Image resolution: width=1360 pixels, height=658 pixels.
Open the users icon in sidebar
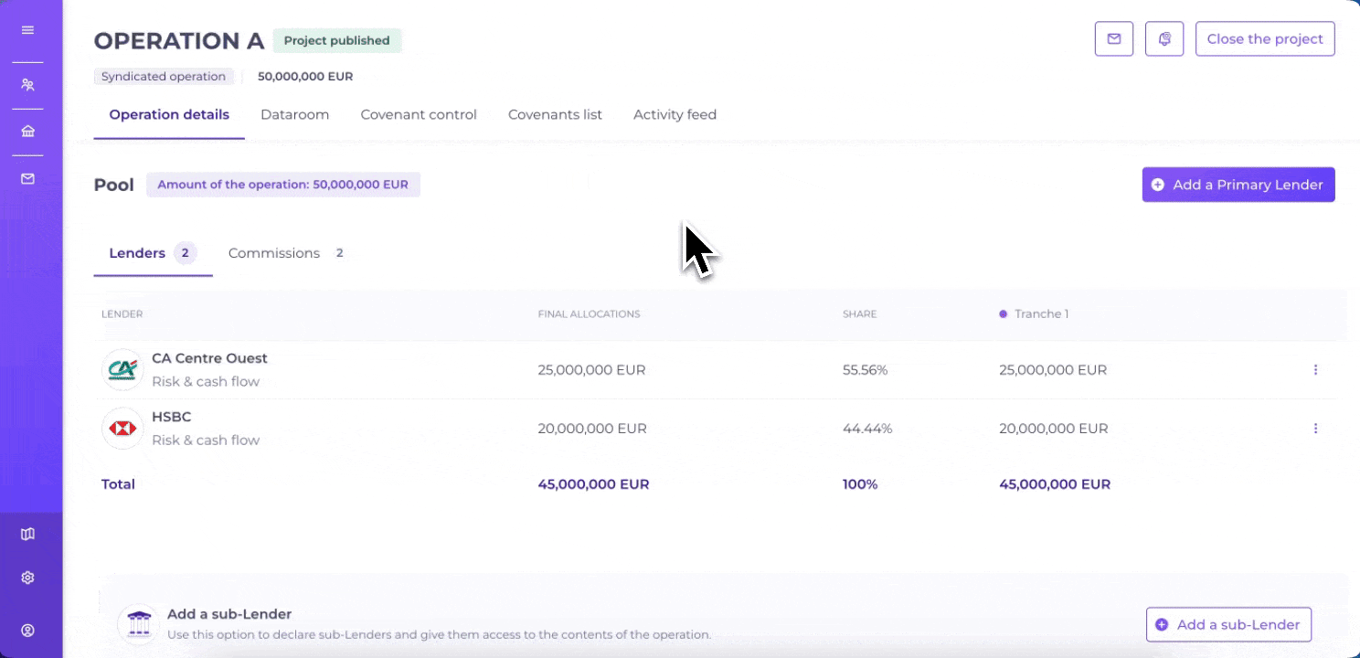pos(27,85)
